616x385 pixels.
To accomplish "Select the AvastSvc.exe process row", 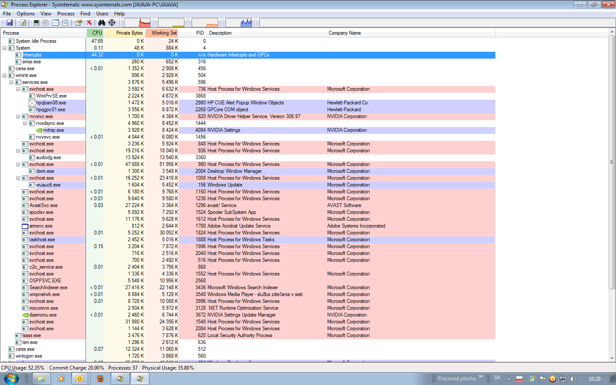I will (248, 205).
